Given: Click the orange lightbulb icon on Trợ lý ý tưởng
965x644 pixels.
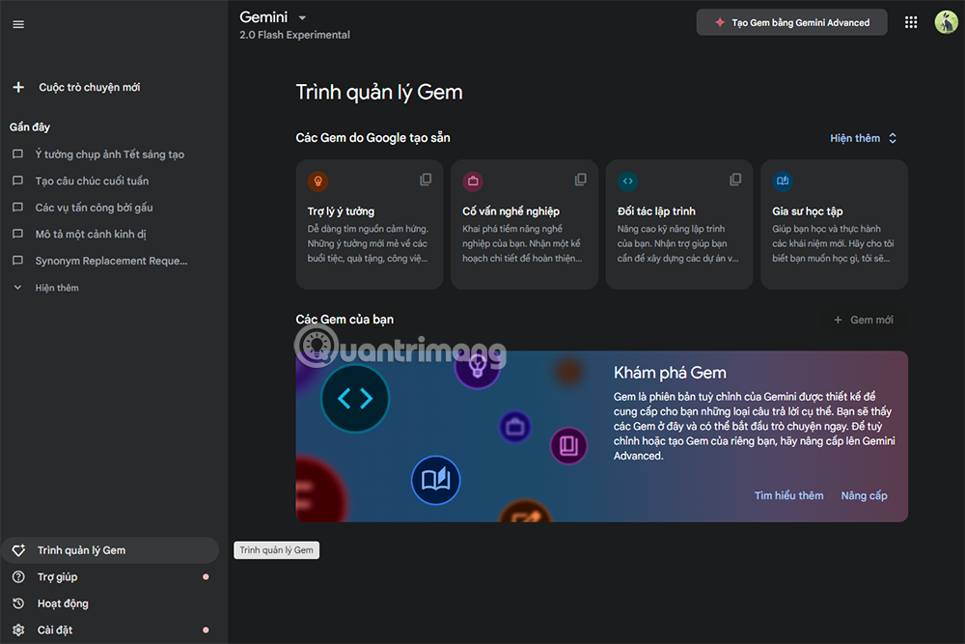Looking at the screenshot, I should coord(318,181).
